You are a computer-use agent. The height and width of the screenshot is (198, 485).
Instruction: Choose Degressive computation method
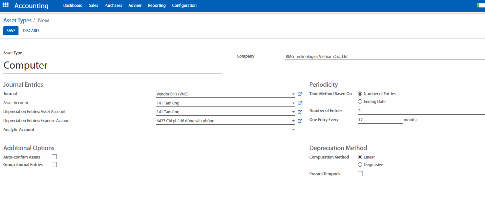[x=360, y=165]
